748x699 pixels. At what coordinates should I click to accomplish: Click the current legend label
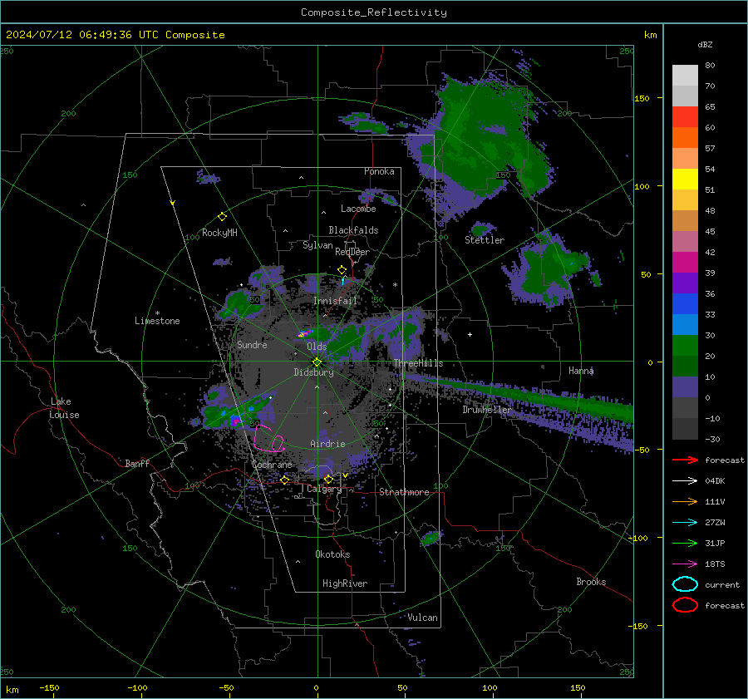pyautogui.click(x=722, y=584)
